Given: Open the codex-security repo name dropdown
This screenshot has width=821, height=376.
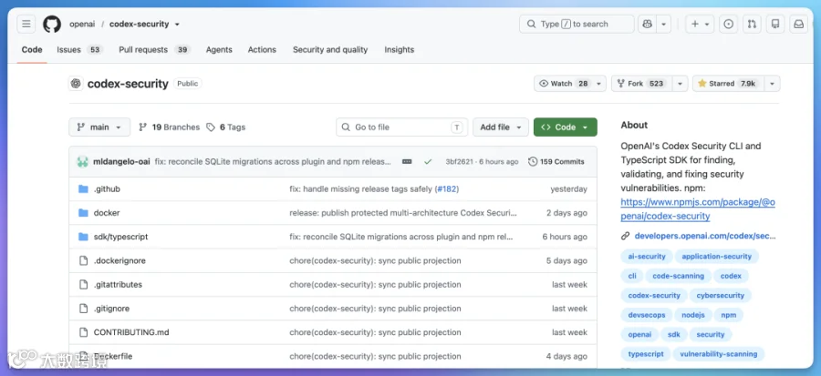Looking at the screenshot, I should (x=177, y=25).
